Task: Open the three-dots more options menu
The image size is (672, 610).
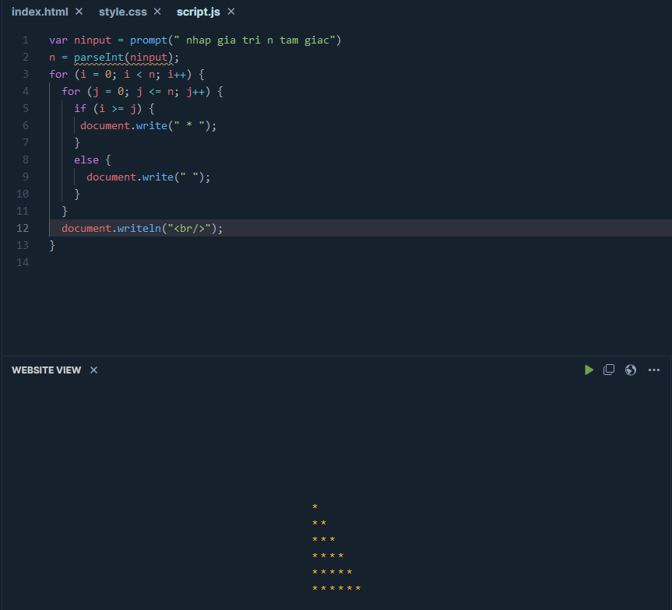Action: [x=653, y=370]
